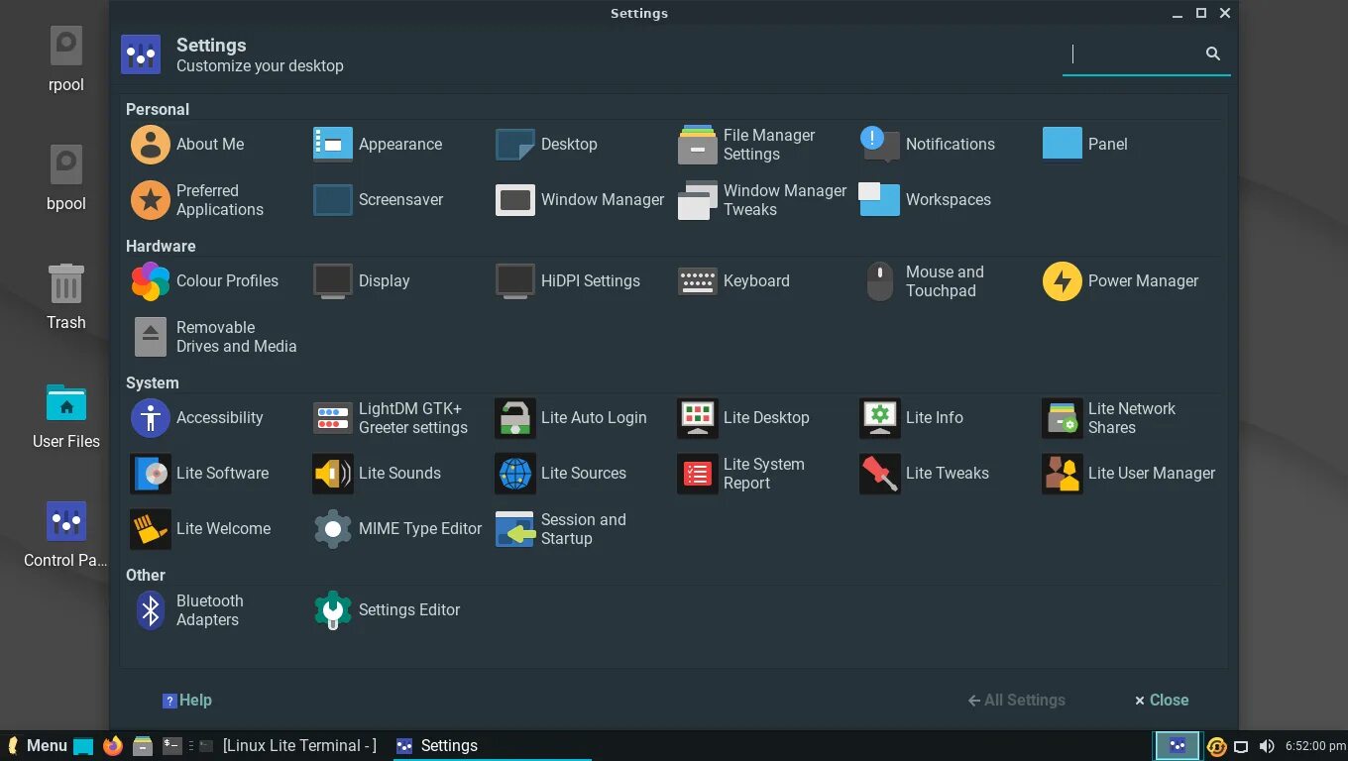Click the show desktop taskbar icon

tap(83, 746)
